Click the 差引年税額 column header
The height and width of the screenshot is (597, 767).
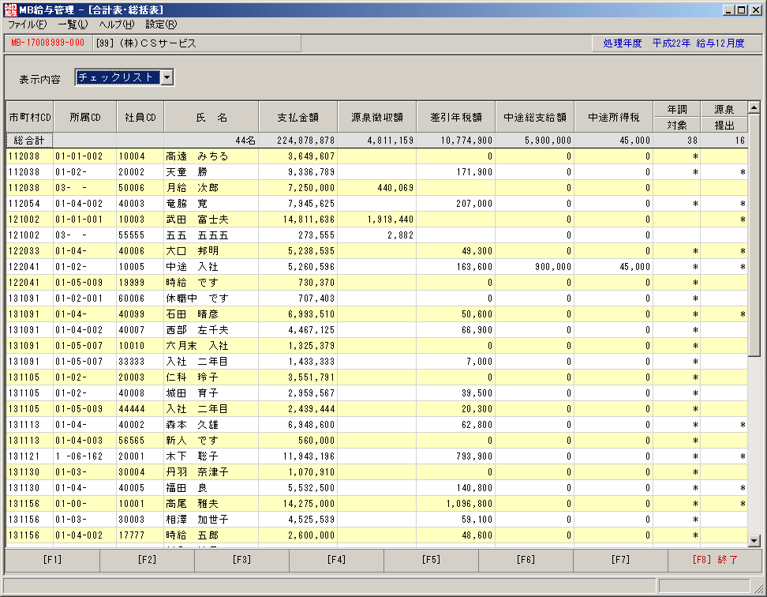click(x=456, y=118)
